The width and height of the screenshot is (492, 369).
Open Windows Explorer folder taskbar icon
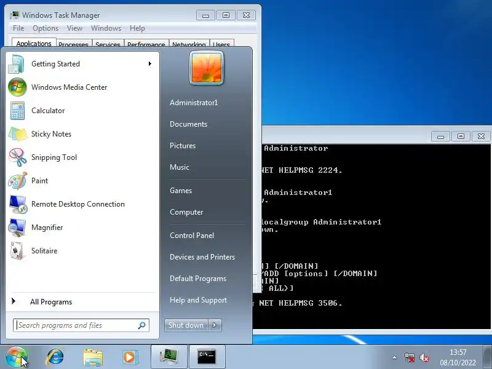pos(93,357)
